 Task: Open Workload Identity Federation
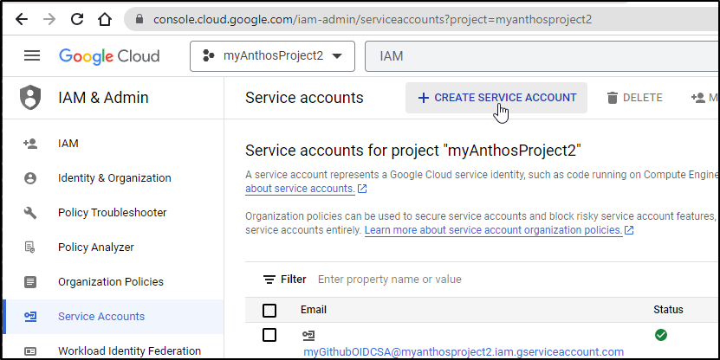[129, 350]
